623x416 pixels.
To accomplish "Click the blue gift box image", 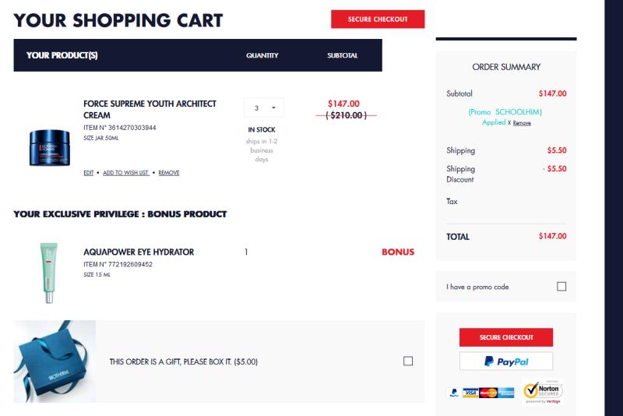I will [x=55, y=361].
